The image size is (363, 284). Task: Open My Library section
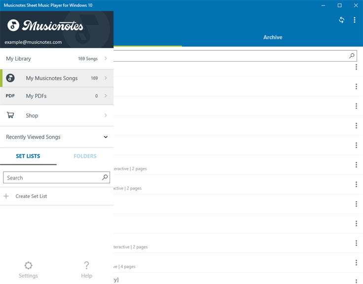coord(57,59)
